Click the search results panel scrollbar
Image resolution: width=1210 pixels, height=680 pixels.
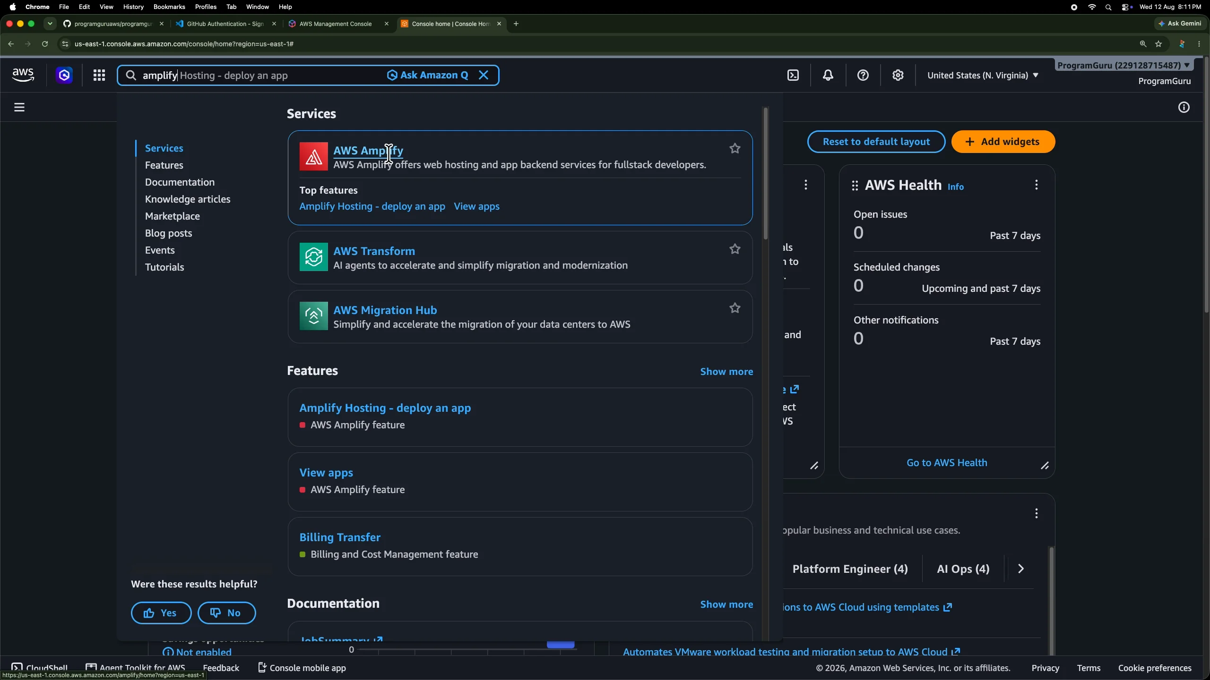pyautogui.click(x=766, y=174)
